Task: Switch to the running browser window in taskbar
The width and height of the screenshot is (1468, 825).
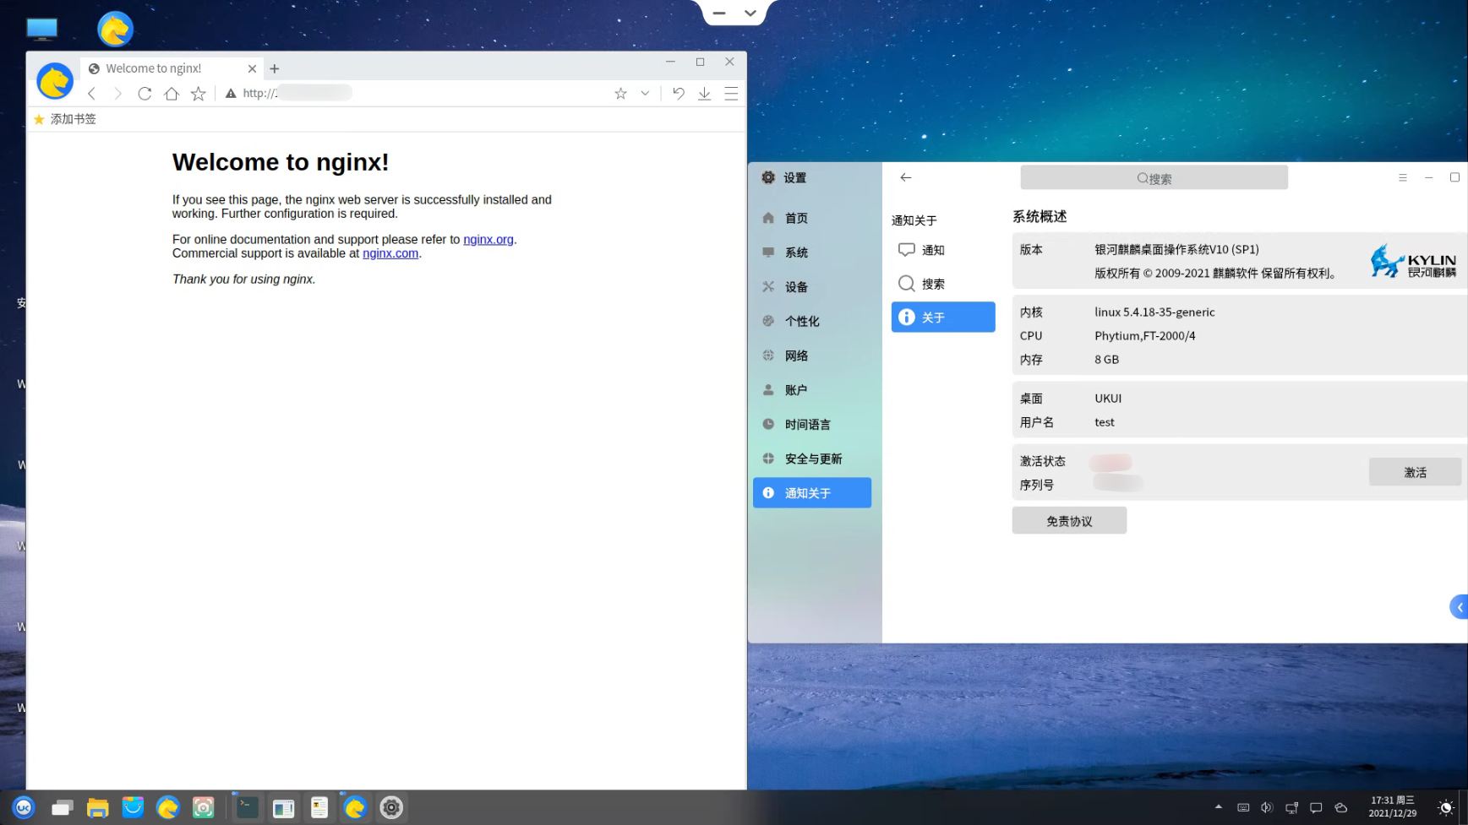Action: click(x=355, y=808)
